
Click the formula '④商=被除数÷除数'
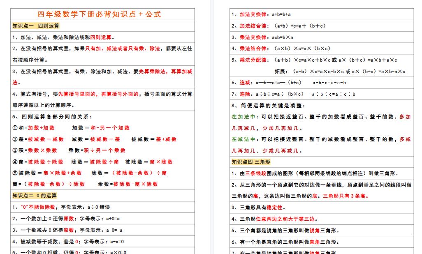point(38,162)
